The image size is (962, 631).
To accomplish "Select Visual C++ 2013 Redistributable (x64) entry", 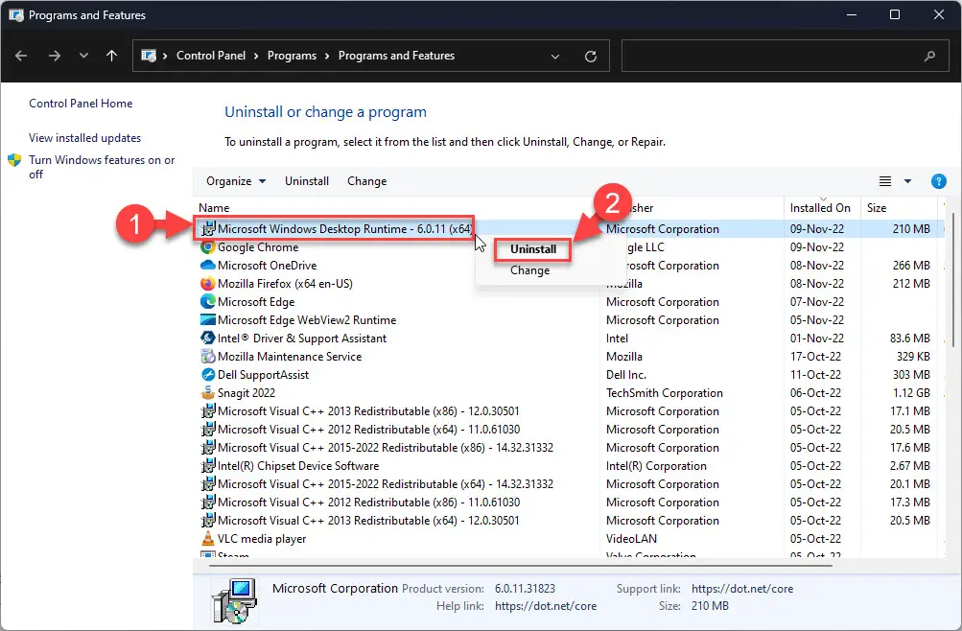I will (368, 521).
